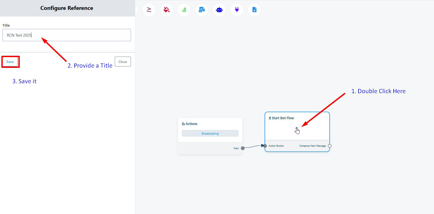The image size is (434, 214).
Task: Click the walking person icon in Start Bot Flow
Action: pyautogui.click(x=270, y=118)
